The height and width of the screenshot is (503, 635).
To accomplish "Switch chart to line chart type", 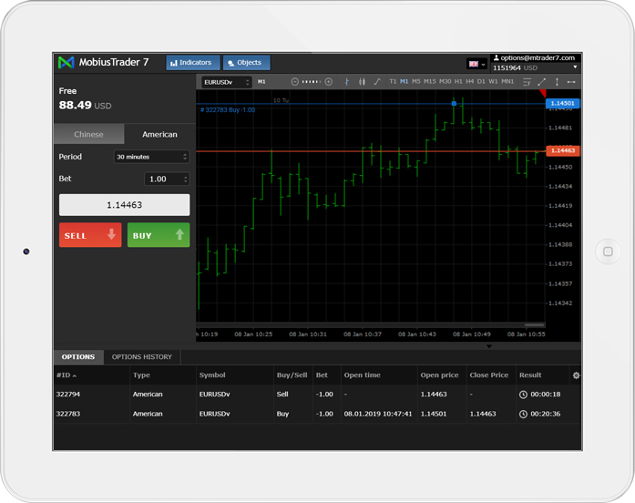I will point(377,82).
